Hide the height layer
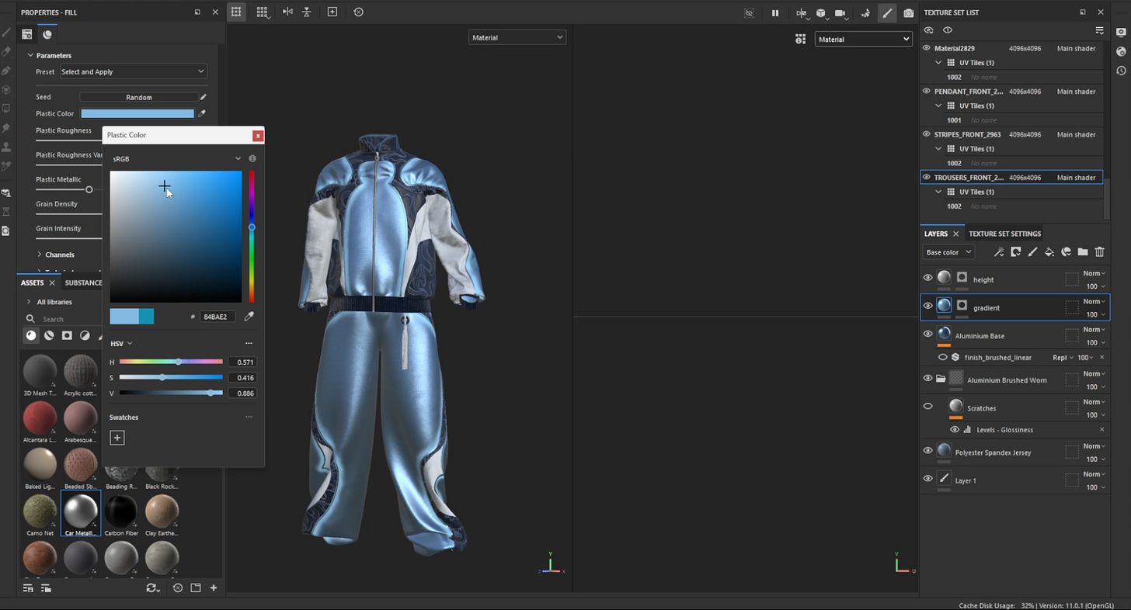This screenshot has height=610, width=1131. click(927, 278)
